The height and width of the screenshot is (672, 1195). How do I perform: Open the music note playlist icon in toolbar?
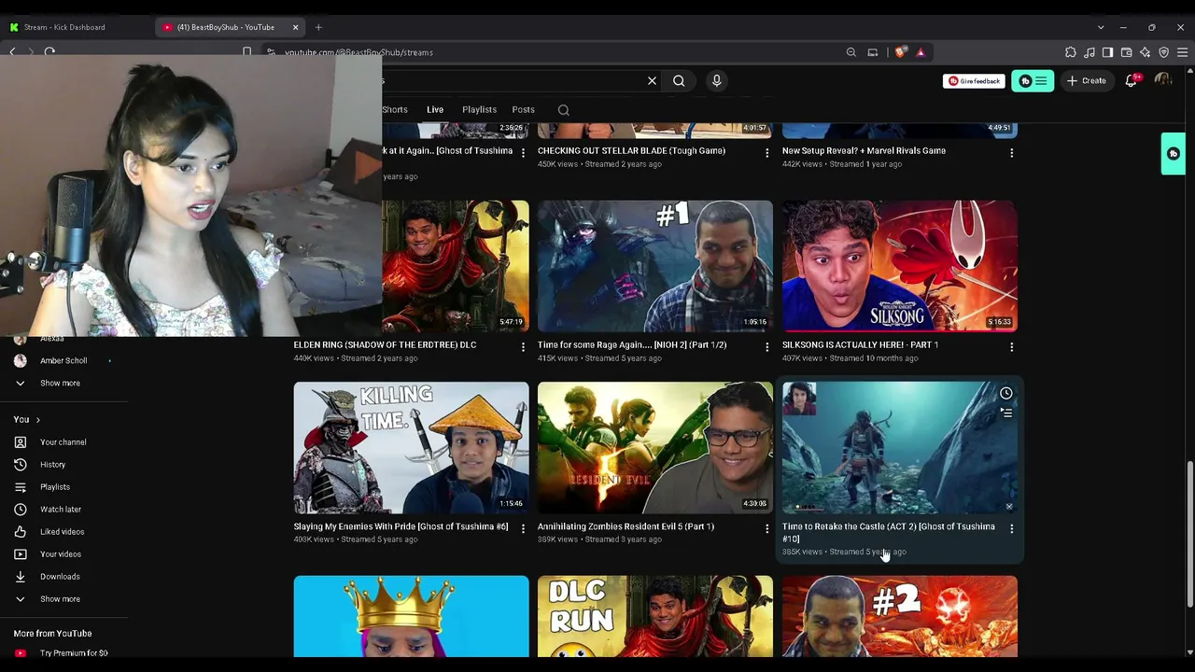click(x=1090, y=52)
